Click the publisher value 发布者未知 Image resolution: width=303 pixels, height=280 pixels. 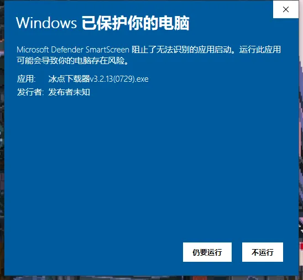pos(69,92)
